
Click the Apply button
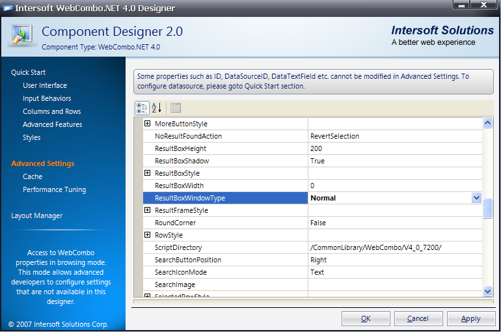470,318
